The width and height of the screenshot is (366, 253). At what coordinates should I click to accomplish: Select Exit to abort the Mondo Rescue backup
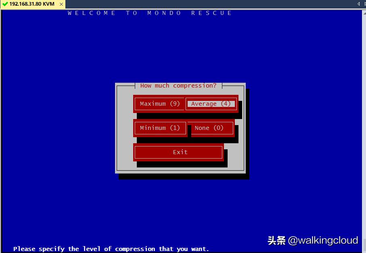tap(178, 152)
